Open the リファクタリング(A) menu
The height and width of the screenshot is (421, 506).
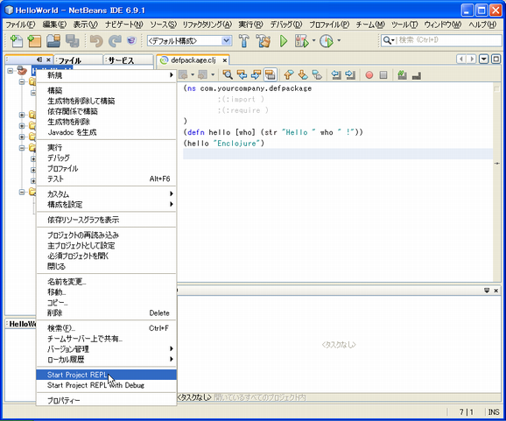click(207, 25)
